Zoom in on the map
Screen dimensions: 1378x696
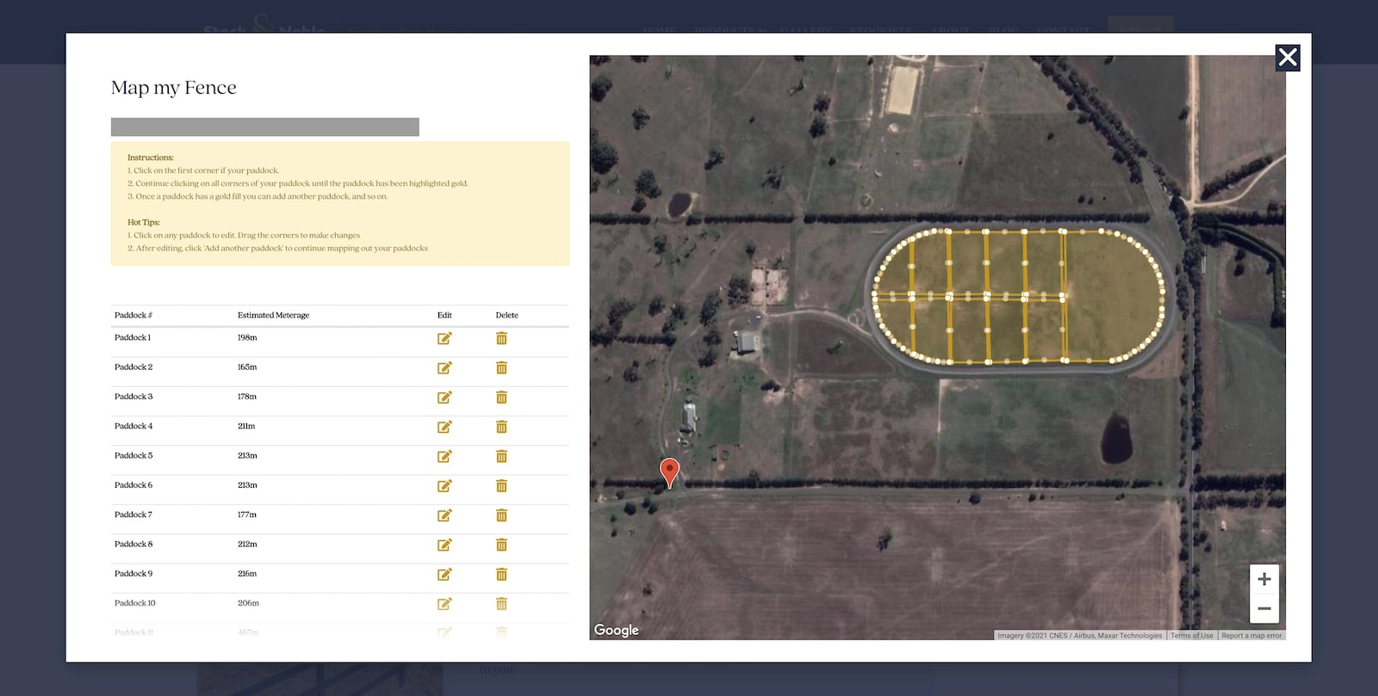pyautogui.click(x=1263, y=579)
